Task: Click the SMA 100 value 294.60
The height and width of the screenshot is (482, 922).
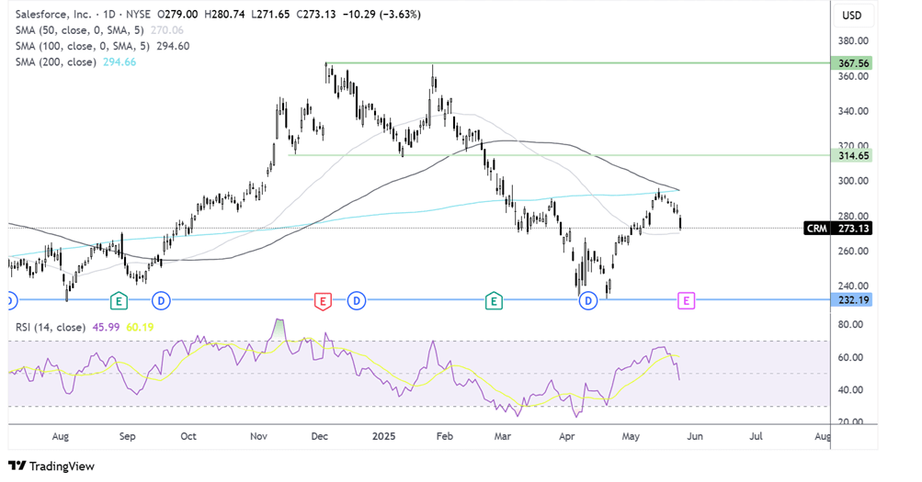Action: pos(173,46)
